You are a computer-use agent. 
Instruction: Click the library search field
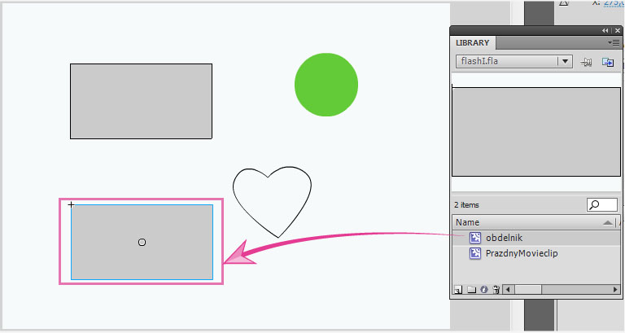[x=606, y=205]
